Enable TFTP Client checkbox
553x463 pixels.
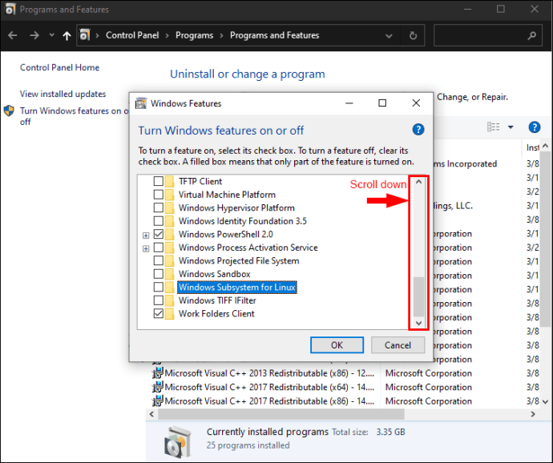(x=159, y=181)
